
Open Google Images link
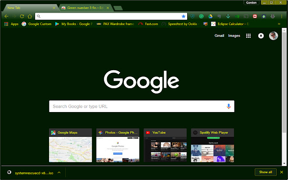pyautogui.click(x=234, y=36)
